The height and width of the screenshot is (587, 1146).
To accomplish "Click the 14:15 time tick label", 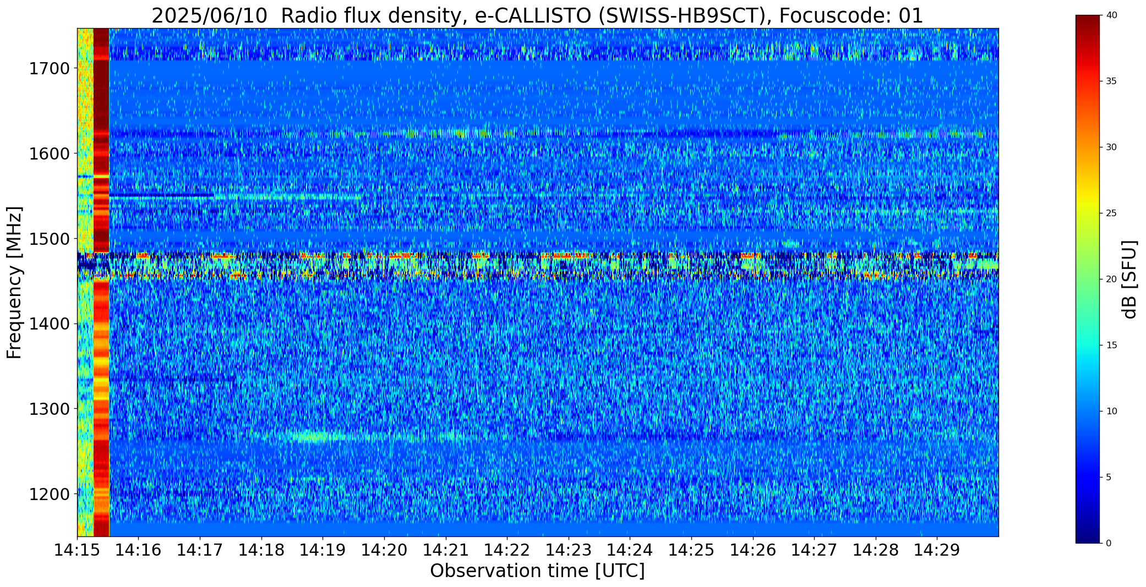I will click(x=77, y=550).
